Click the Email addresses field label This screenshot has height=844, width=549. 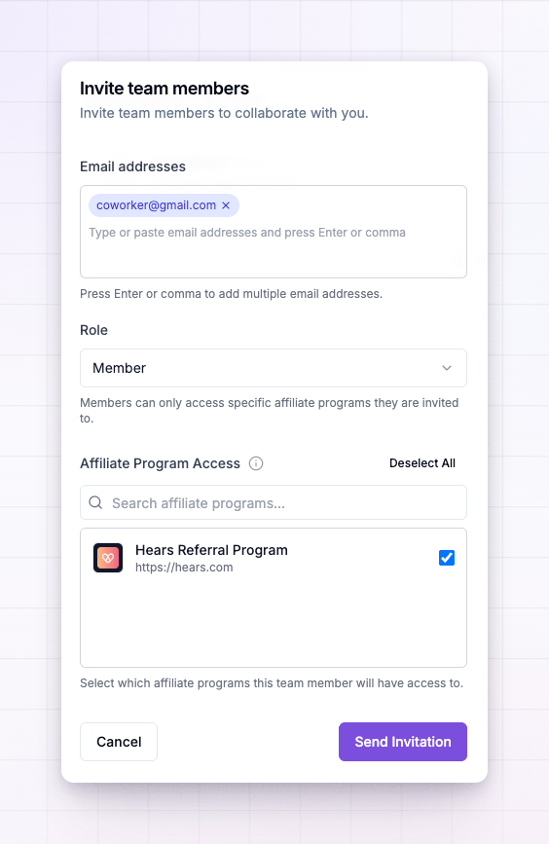[x=133, y=166]
